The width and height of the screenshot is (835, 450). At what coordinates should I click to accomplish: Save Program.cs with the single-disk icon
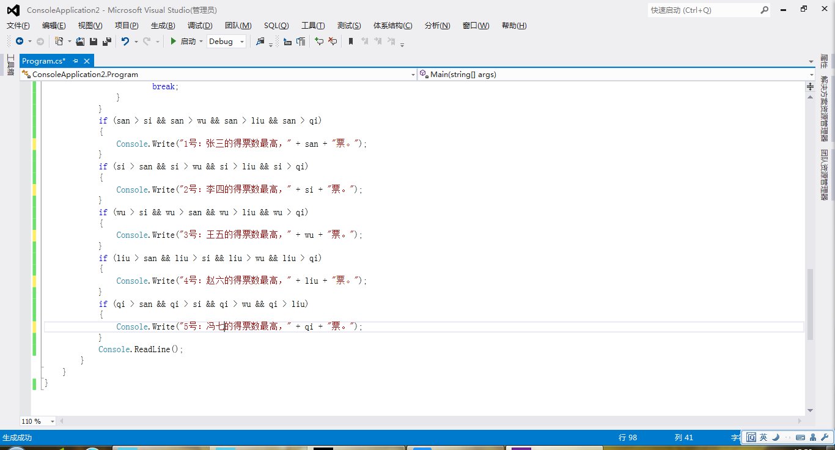click(94, 42)
